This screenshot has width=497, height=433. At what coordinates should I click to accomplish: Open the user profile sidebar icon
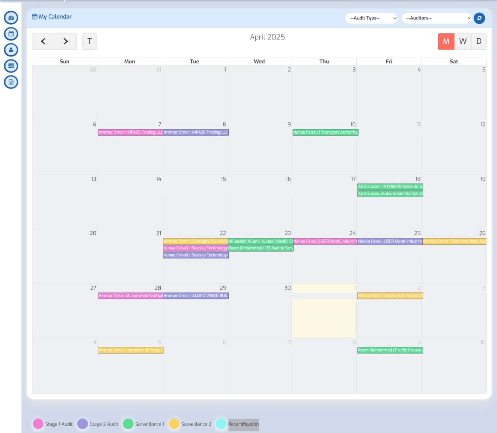(x=11, y=50)
